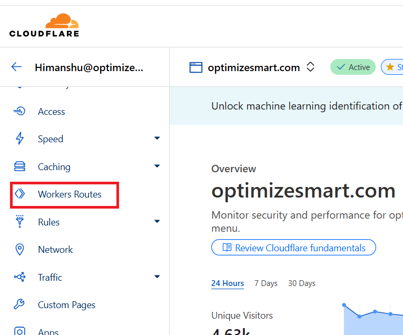Click the Workers Routes icon

pyautogui.click(x=19, y=194)
